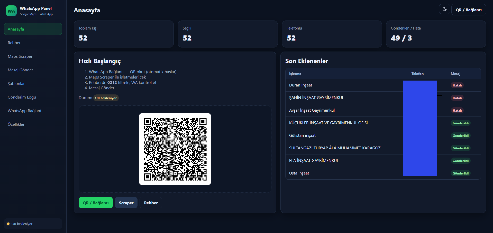
Task: Click the Gönderildi badge for ELA İNŞAAT
Action: [x=461, y=161]
